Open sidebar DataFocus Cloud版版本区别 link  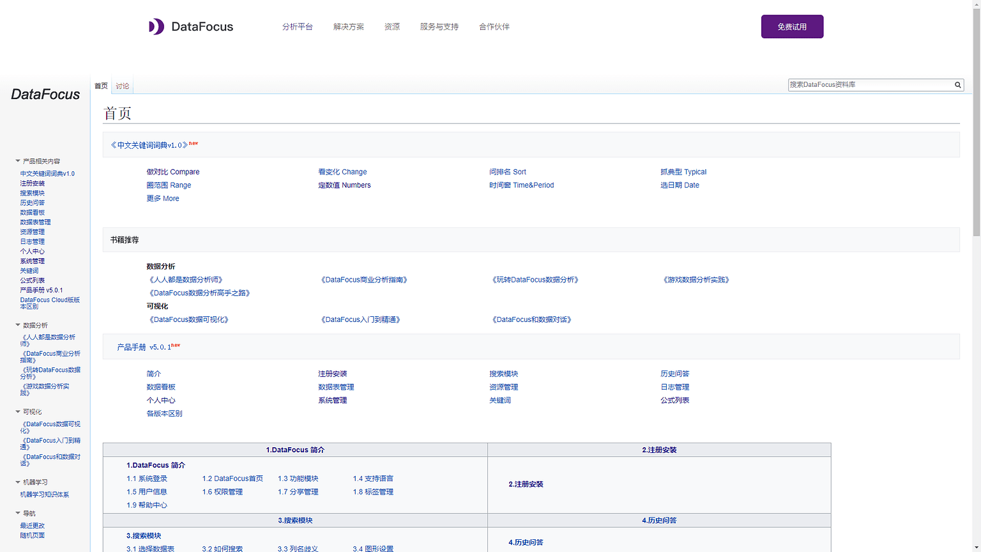pyautogui.click(x=50, y=303)
